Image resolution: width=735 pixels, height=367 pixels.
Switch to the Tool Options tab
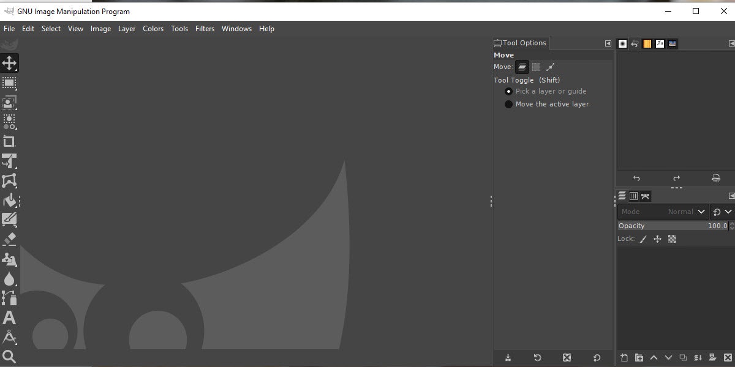click(x=520, y=43)
